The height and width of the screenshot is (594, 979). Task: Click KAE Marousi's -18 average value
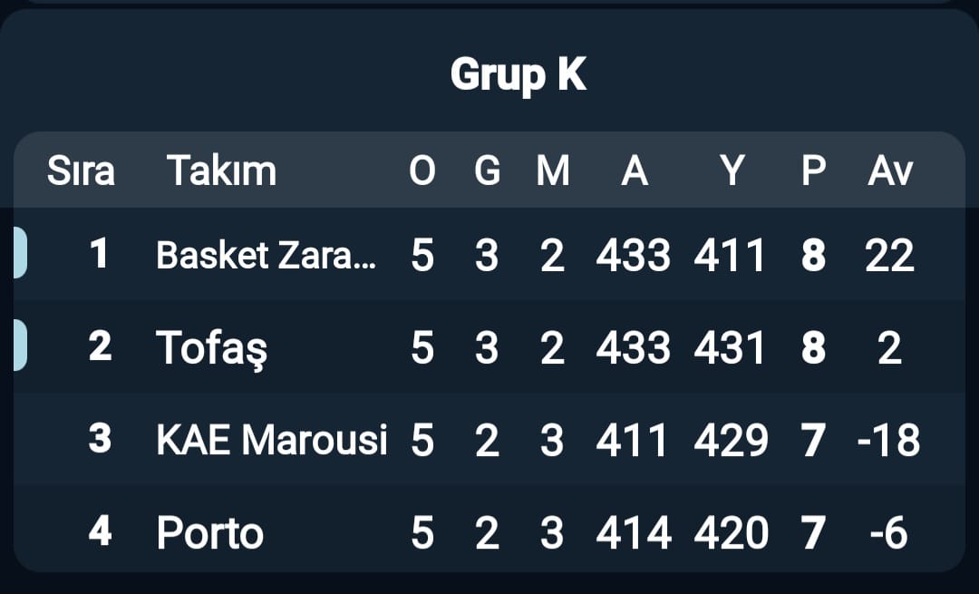pyautogui.click(x=889, y=441)
